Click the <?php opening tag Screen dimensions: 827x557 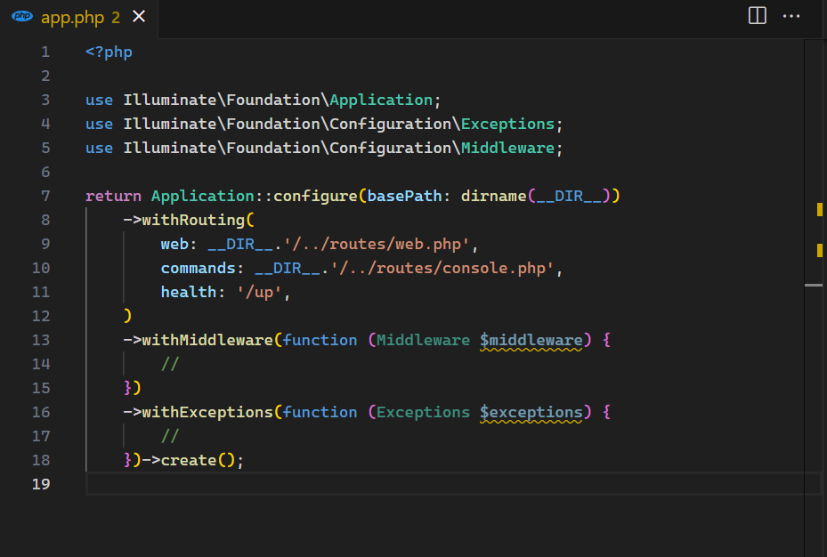109,52
